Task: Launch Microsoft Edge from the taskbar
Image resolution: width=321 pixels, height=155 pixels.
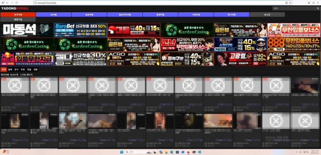Action: tap(172, 152)
